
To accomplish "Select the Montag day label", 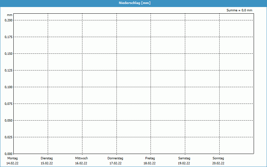I will pyautogui.click(x=12, y=158).
